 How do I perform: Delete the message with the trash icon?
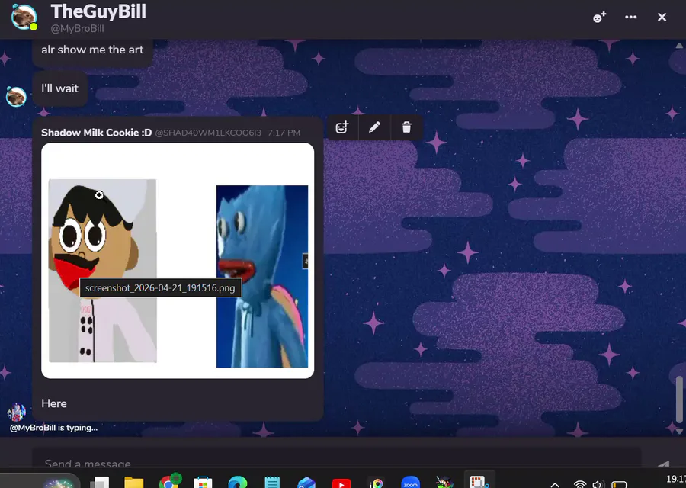406,127
